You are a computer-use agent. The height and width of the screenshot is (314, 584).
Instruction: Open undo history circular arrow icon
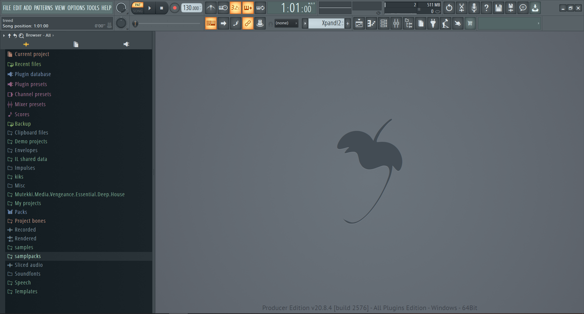[x=449, y=8]
